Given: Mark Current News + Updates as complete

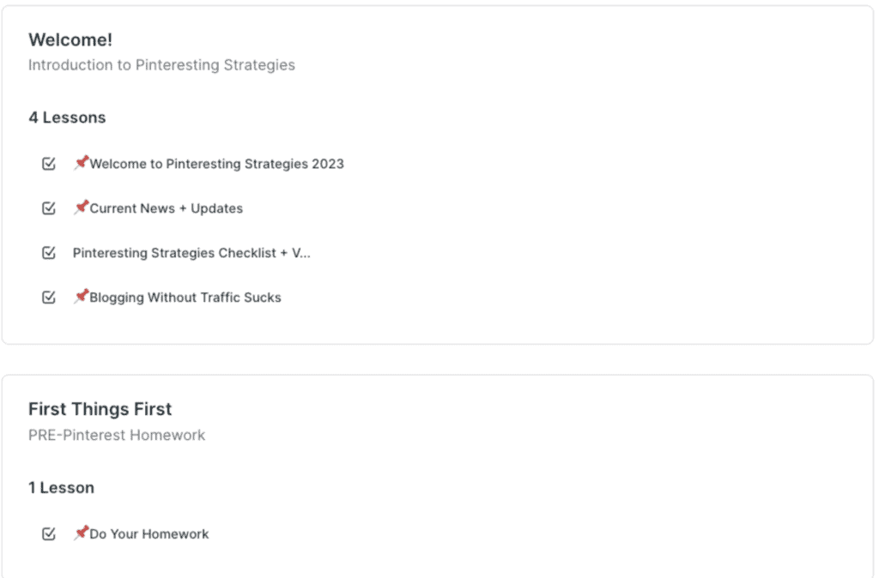Looking at the screenshot, I should [x=49, y=208].
